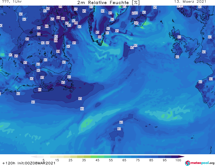Screen dimensions: 215x166
Task: Click the '15' tick on the color scale
Action: tap(57, 160)
